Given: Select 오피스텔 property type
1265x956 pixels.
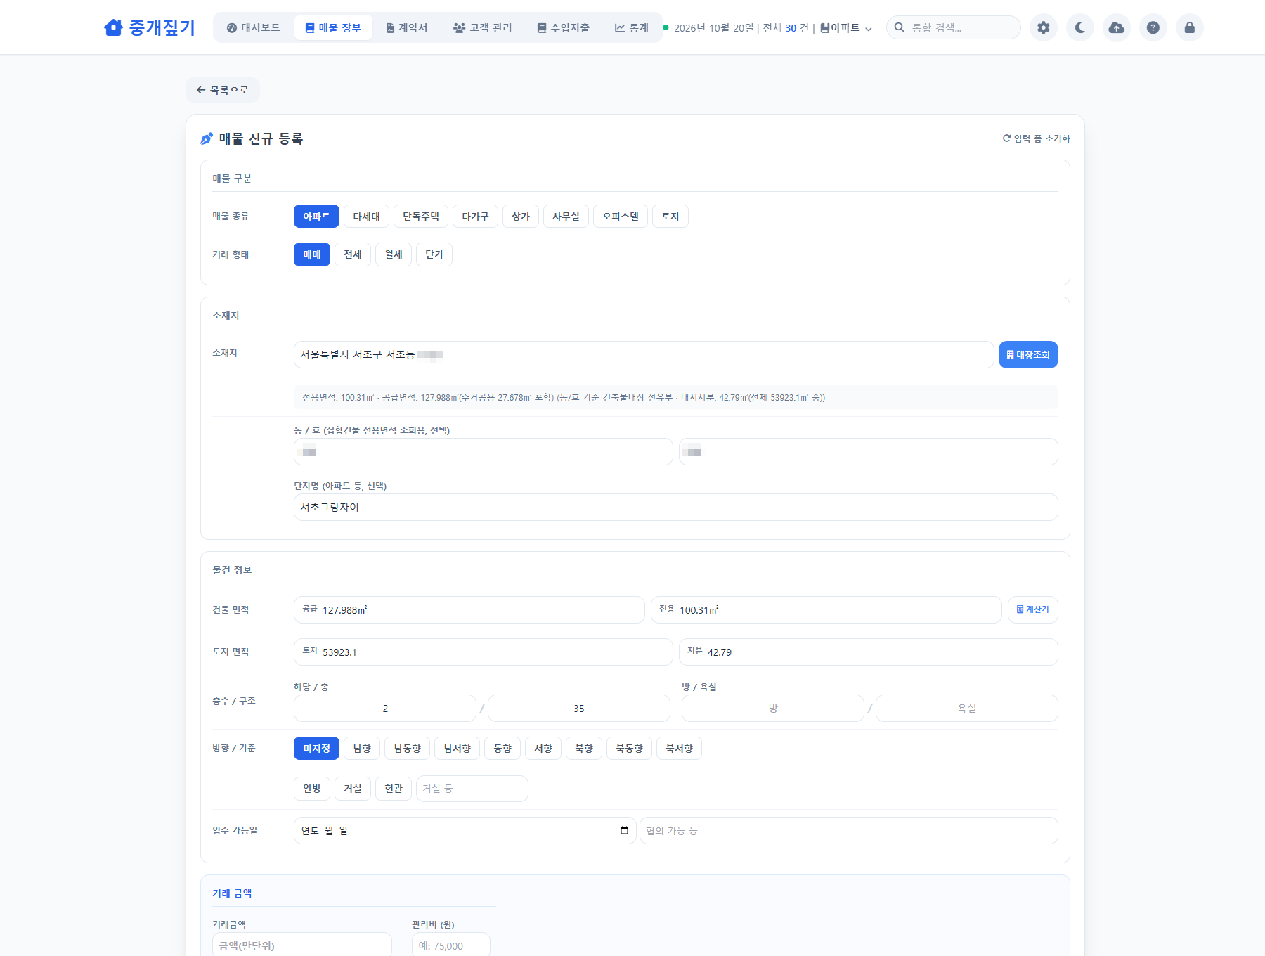Looking at the screenshot, I should 621,216.
